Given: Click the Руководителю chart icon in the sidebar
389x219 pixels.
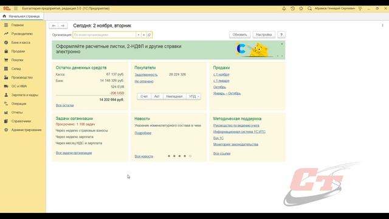Looking at the screenshot, I should pyautogui.click(x=6, y=34).
